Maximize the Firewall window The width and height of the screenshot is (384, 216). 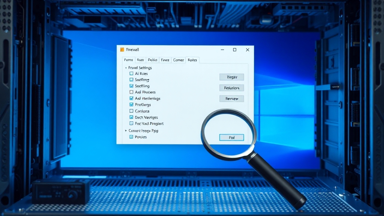pos(235,50)
